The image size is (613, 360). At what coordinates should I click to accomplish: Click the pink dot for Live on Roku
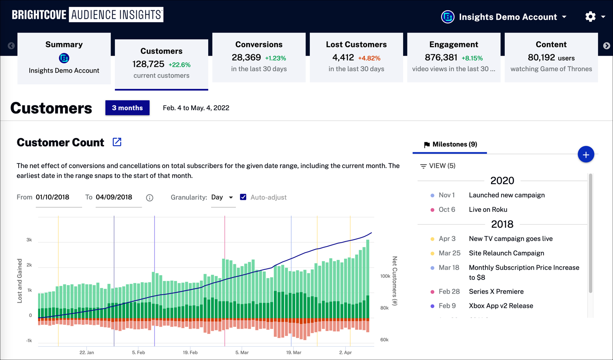432,210
